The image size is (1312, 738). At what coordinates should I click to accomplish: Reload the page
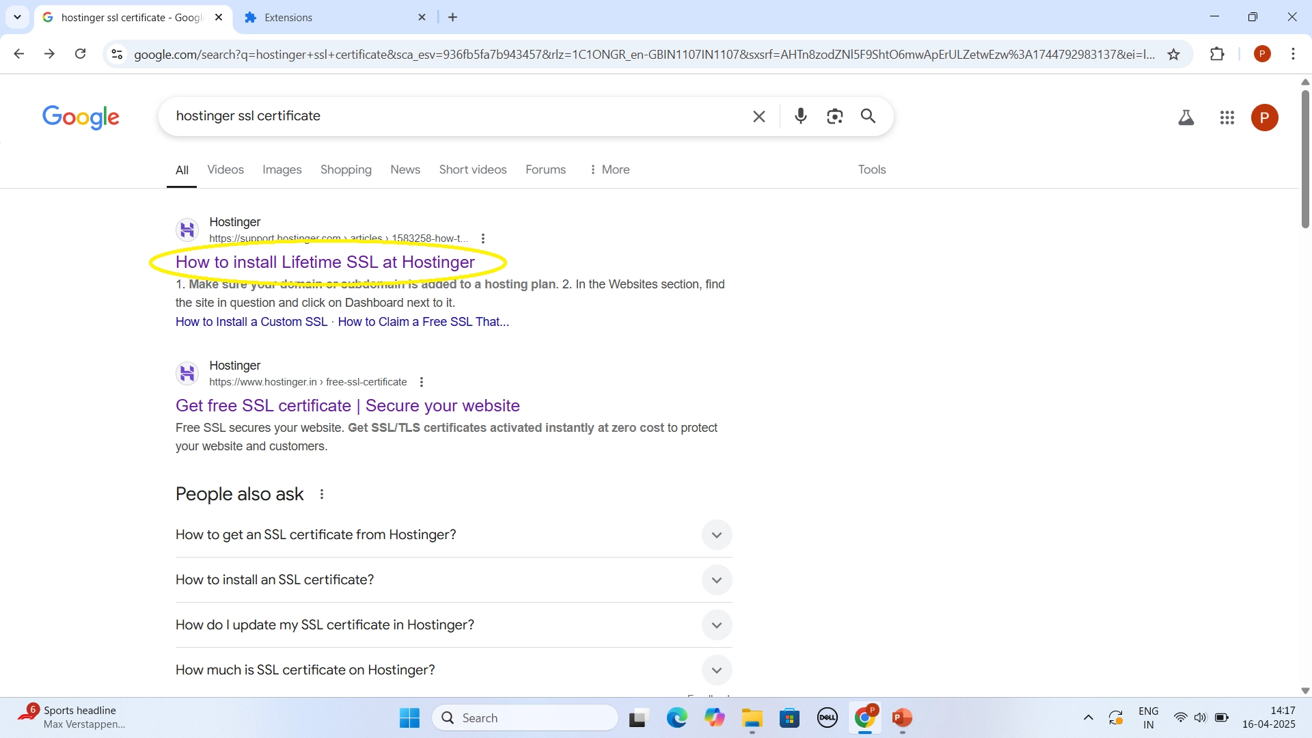[x=80, y=54]
